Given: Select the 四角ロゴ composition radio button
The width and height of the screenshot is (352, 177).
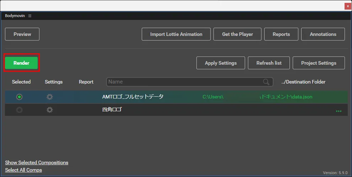Looking at the screenshot, I should [x=19, y=110].
